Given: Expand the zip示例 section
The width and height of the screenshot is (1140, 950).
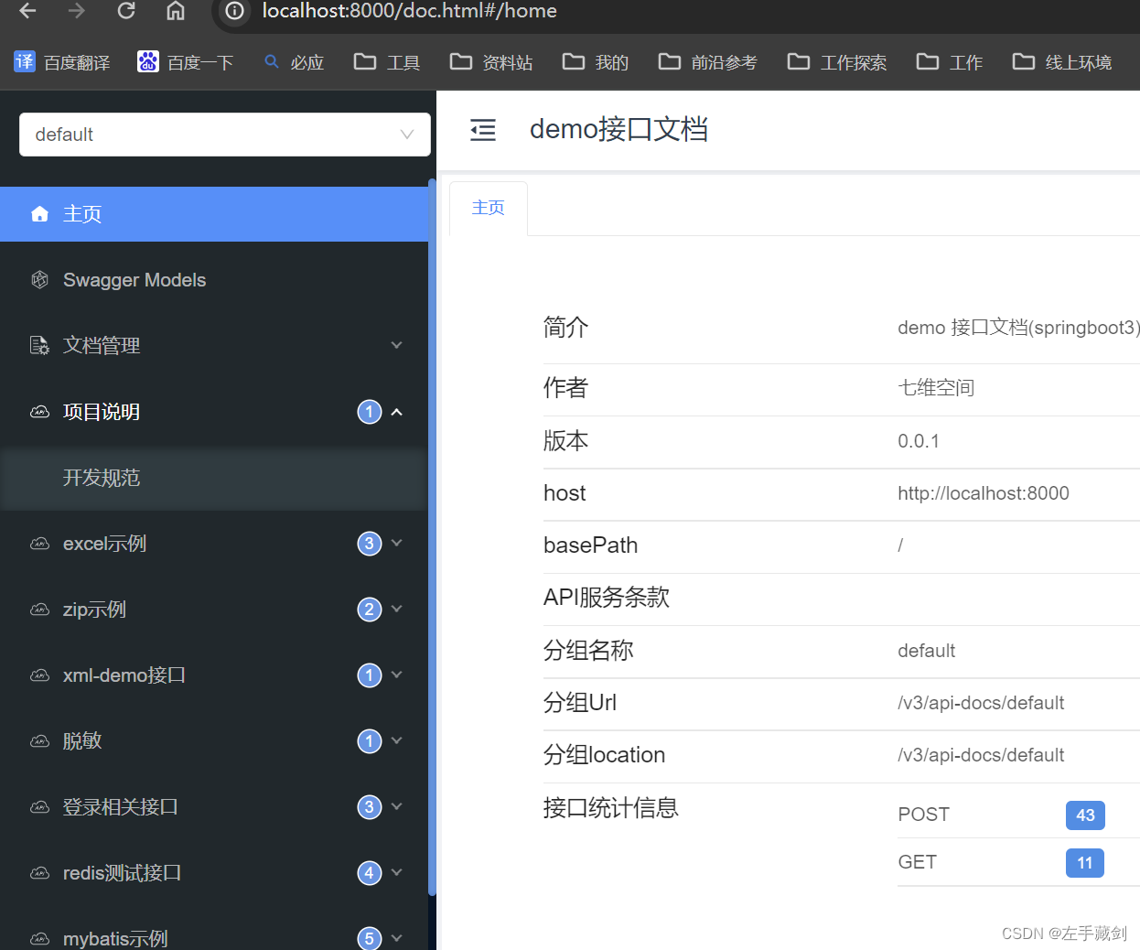Looking at the screenshot, I should [396, 609].
